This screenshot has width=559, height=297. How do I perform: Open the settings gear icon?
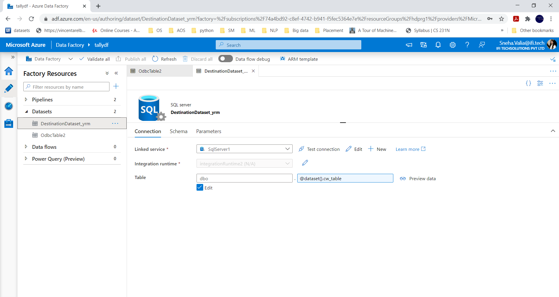[x=453, y=45]
